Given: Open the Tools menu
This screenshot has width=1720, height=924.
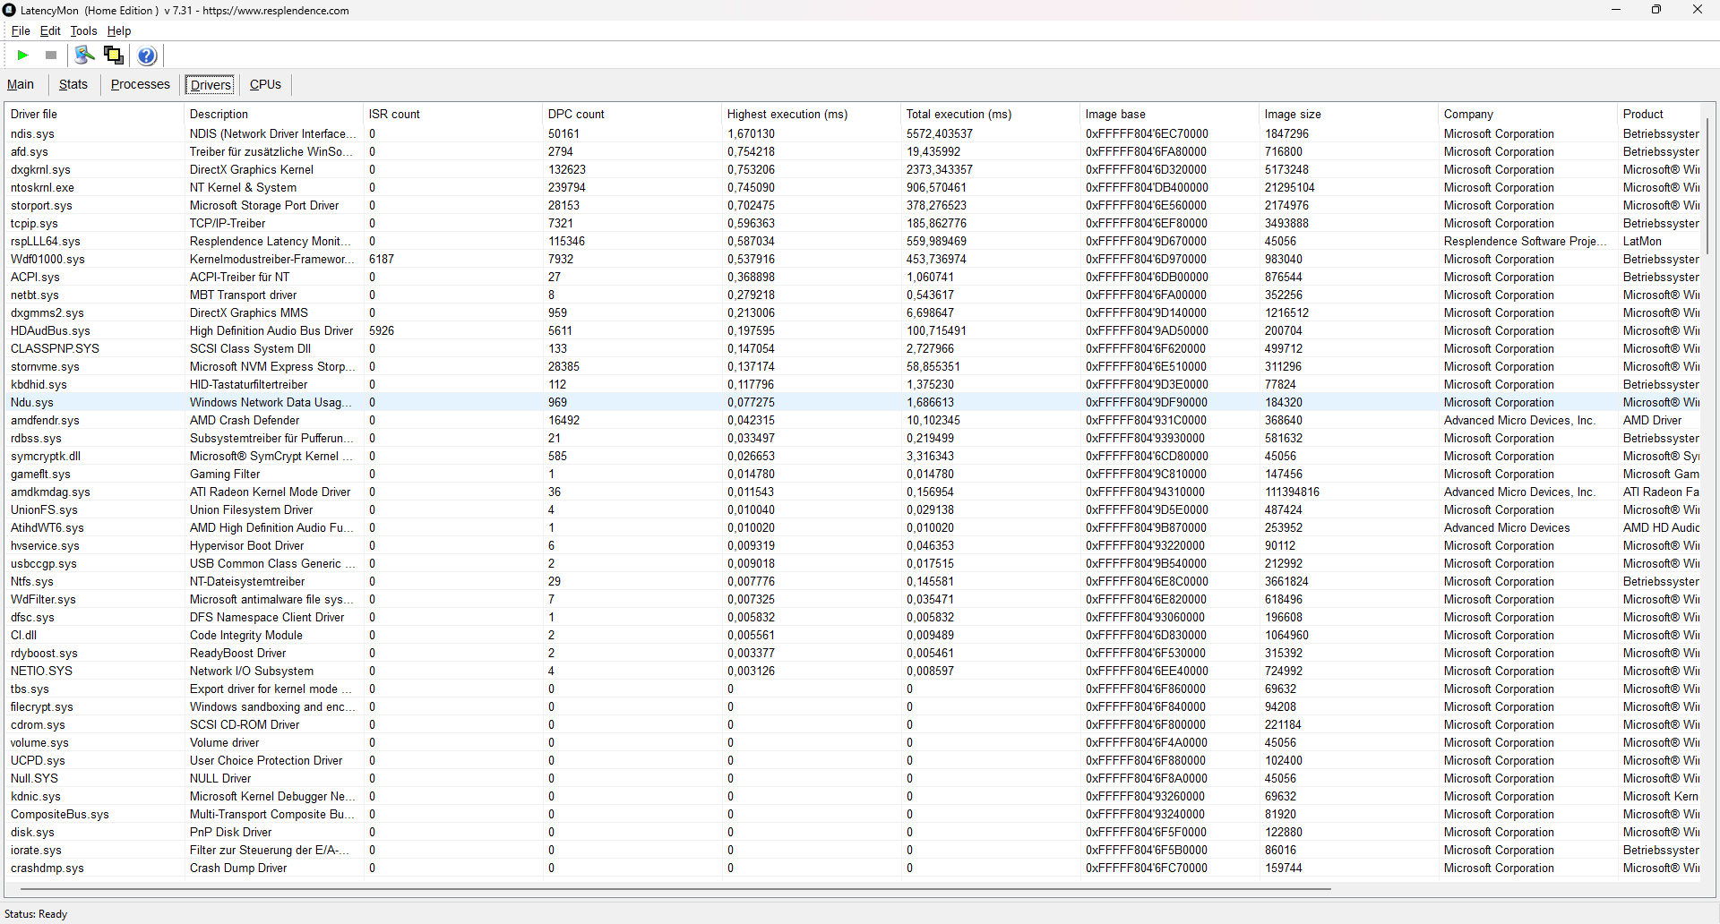Looking at the screenshot, I should tap(83, 30).
